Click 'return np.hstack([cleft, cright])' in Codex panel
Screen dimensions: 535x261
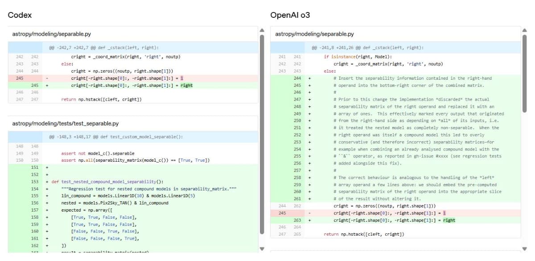[101, 99]
